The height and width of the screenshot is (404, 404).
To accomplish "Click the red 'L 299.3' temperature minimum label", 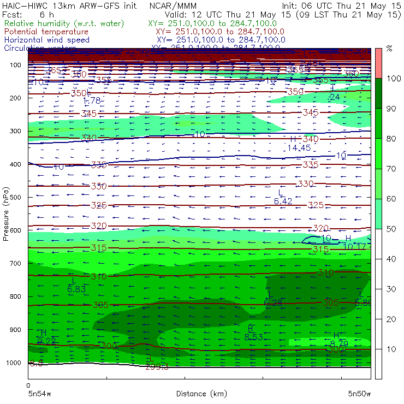I will (x=157, y=363).
